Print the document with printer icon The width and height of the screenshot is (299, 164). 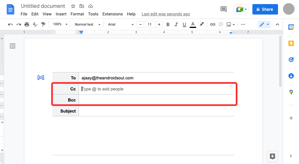(27, 24)
